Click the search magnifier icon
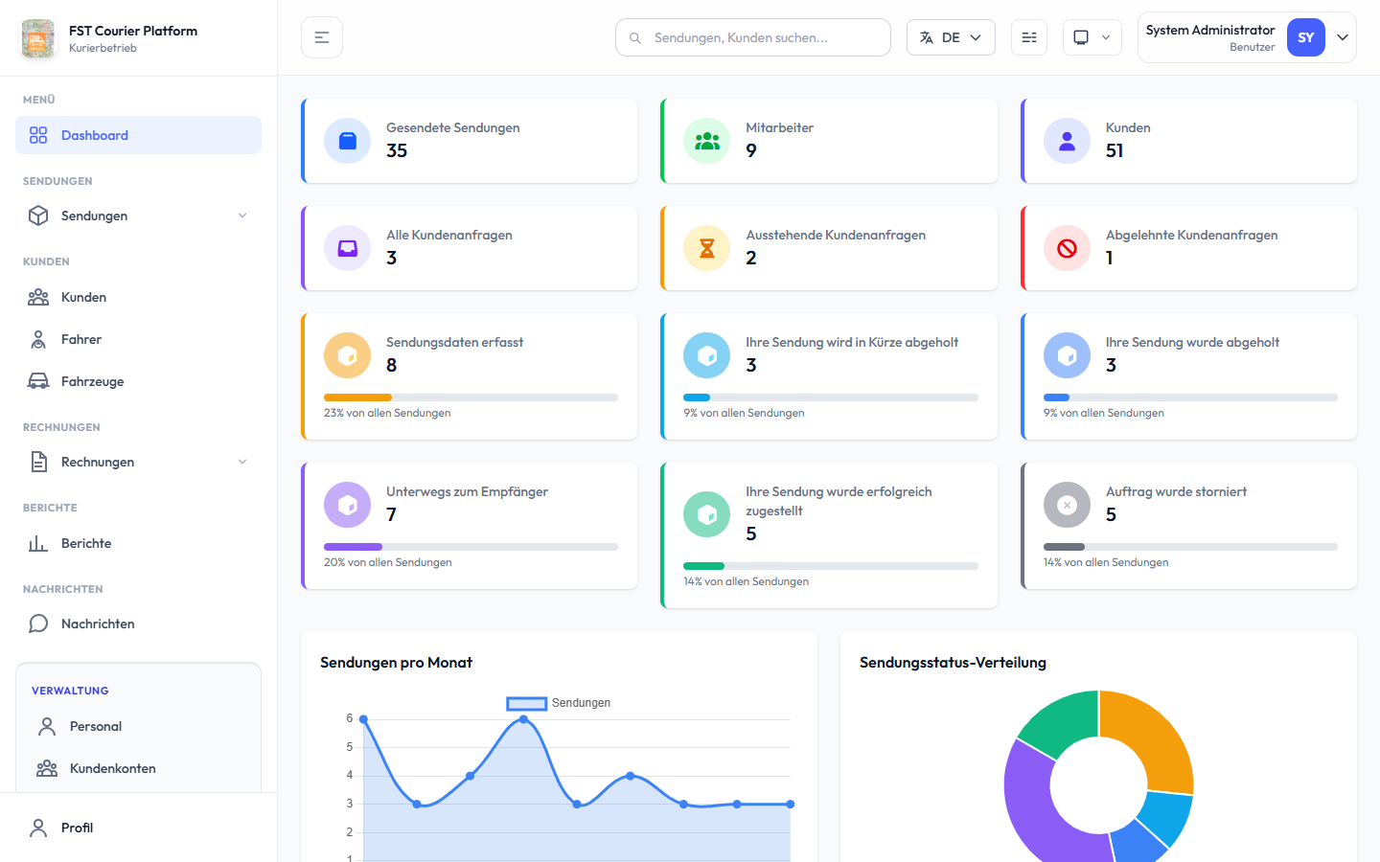Screen dimensions: 1380x862 click(x=635, y=38)
